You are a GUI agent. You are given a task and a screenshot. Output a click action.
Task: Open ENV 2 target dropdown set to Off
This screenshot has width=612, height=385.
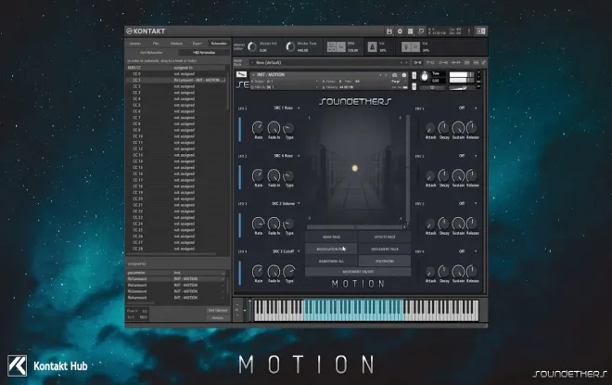(467, 156)
